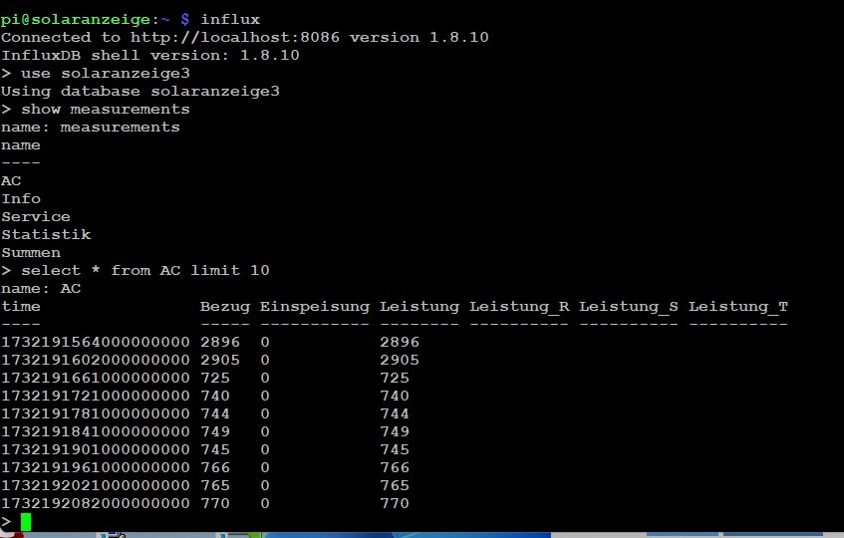Click the 'Einspeisung' column header
Viewport: 844px width, 538px height.
315,306
